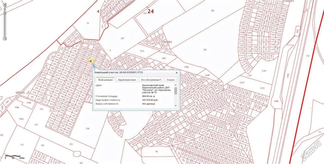324x164 pixels.
Task: Select parcel 282 on the map
Action: click(x=213, y=11)
